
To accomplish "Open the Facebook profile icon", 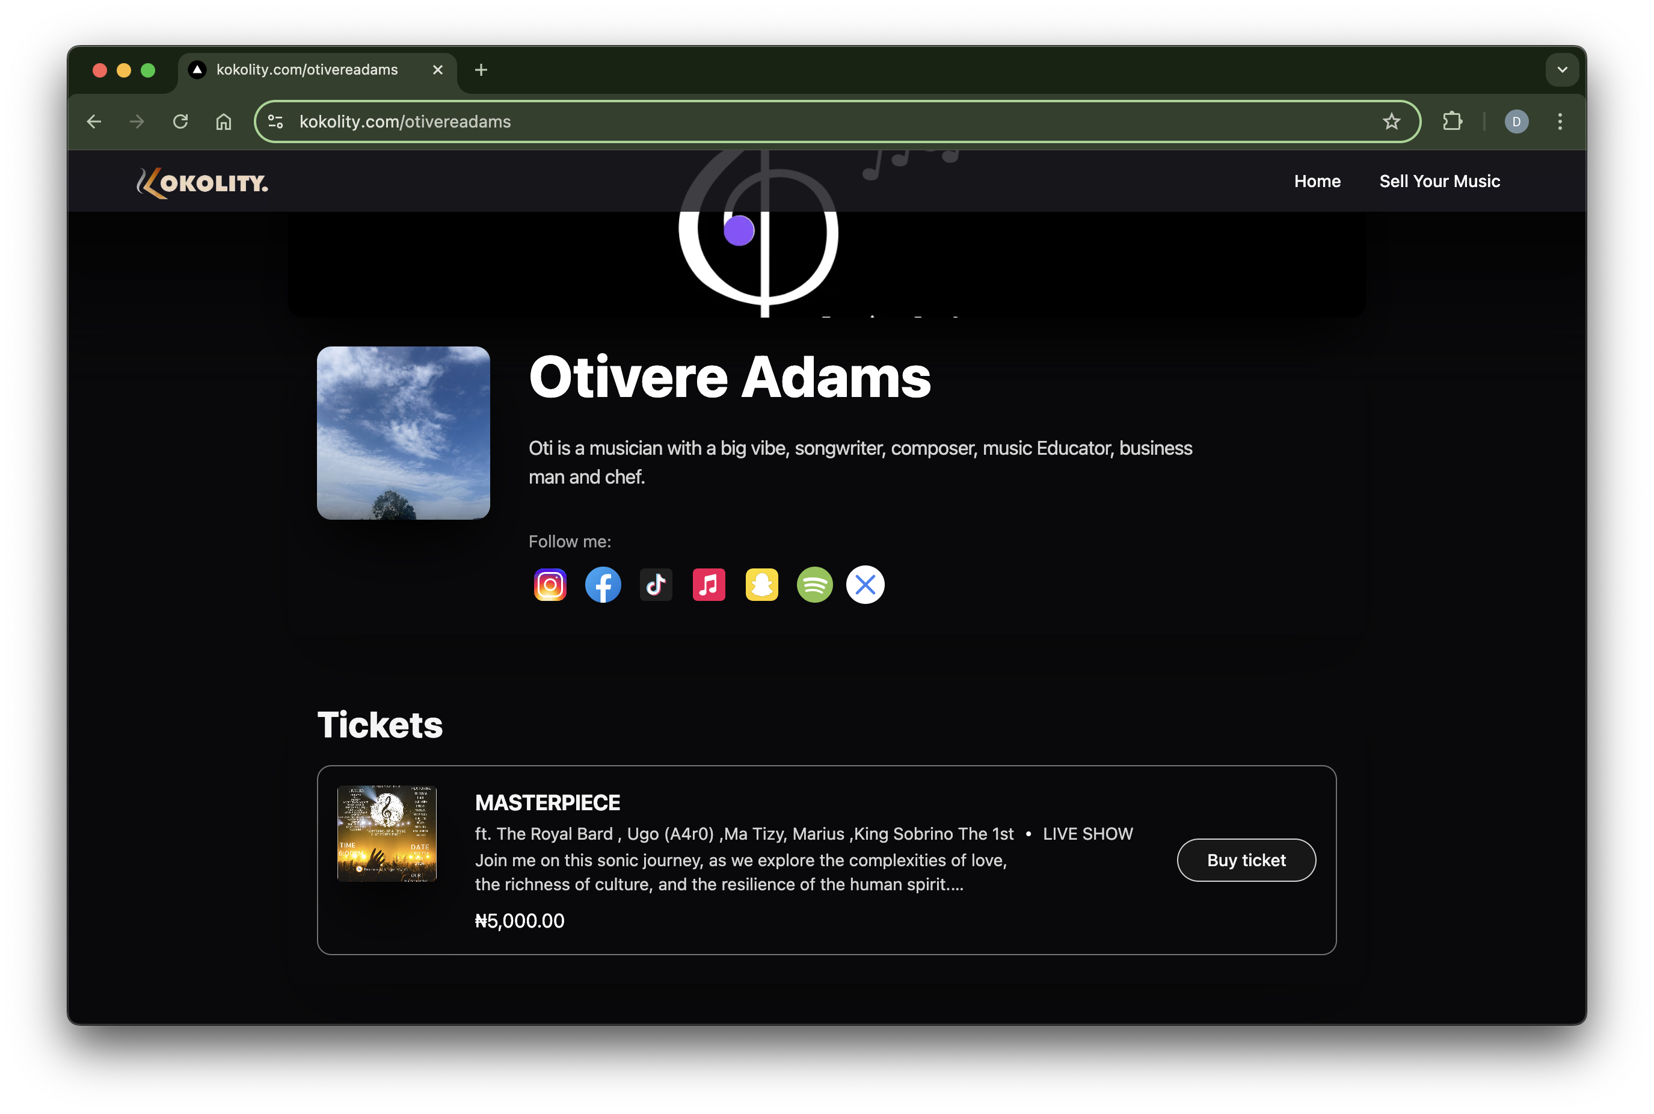I will [x=603, y=585].
